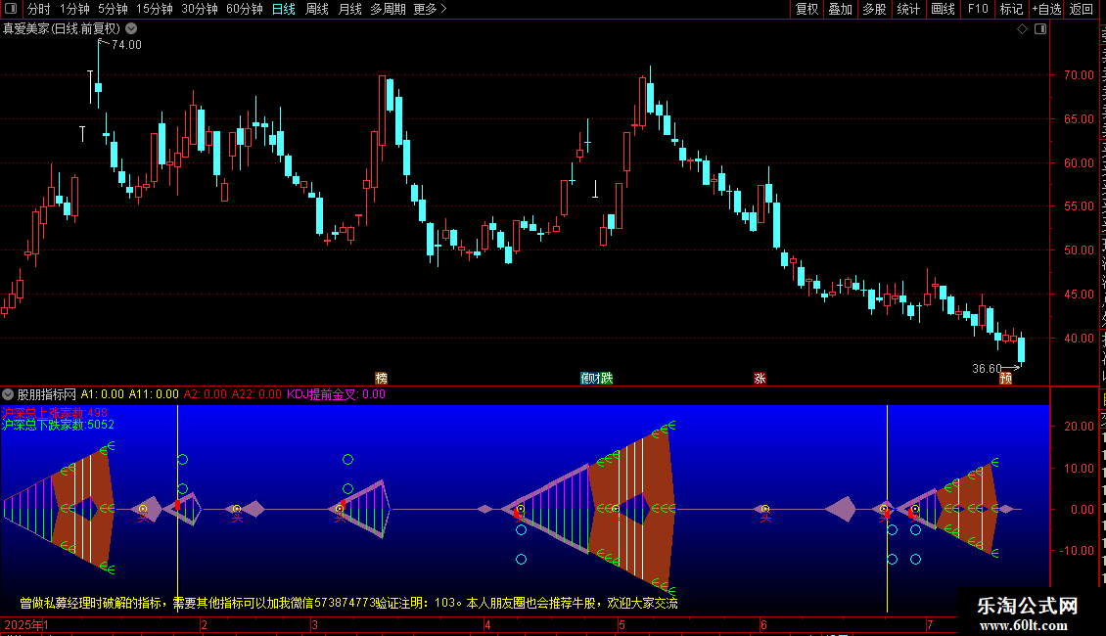Switch to 周线 weekly chart
This screenshot has height=636, width=1106.
317,9
